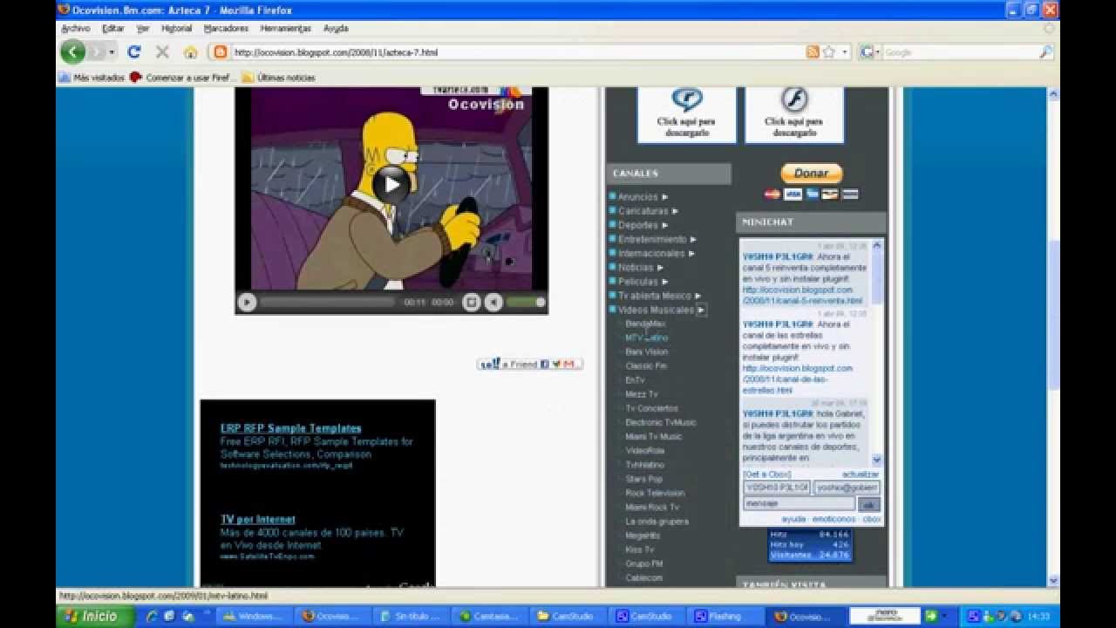Mute the video player speaker icon
Image resolution: width=1116 pixels, height=628 pixels.
tap(493, 302)
